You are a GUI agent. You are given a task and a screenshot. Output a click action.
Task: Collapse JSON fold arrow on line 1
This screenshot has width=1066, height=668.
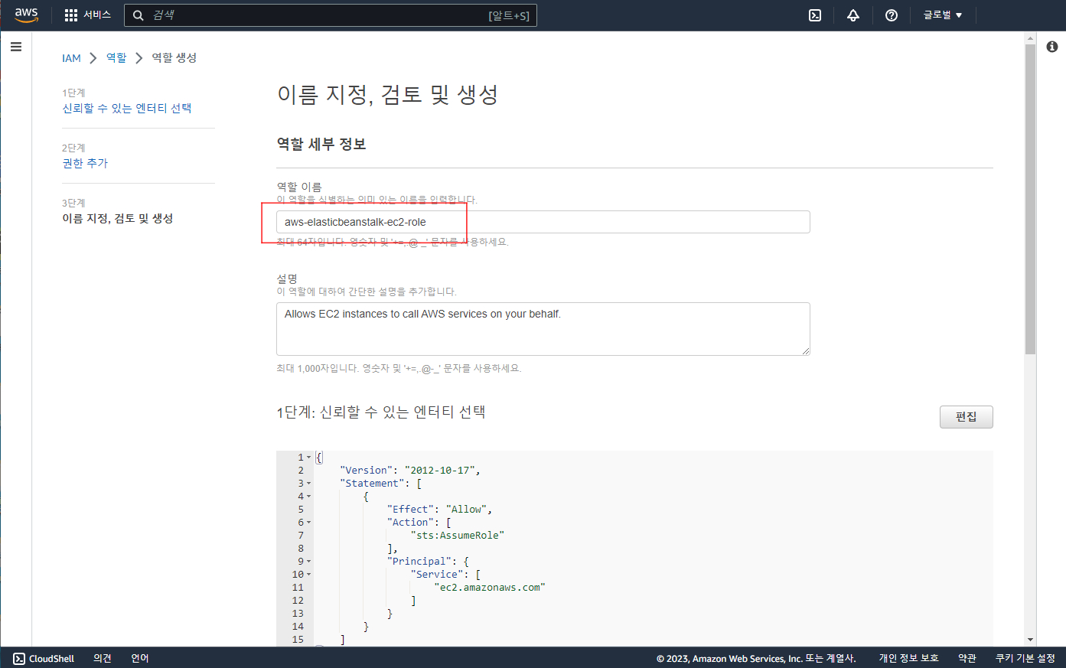point(309,458)
